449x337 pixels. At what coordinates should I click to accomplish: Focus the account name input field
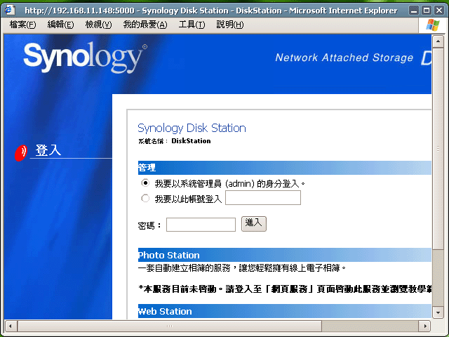[263, 198]
